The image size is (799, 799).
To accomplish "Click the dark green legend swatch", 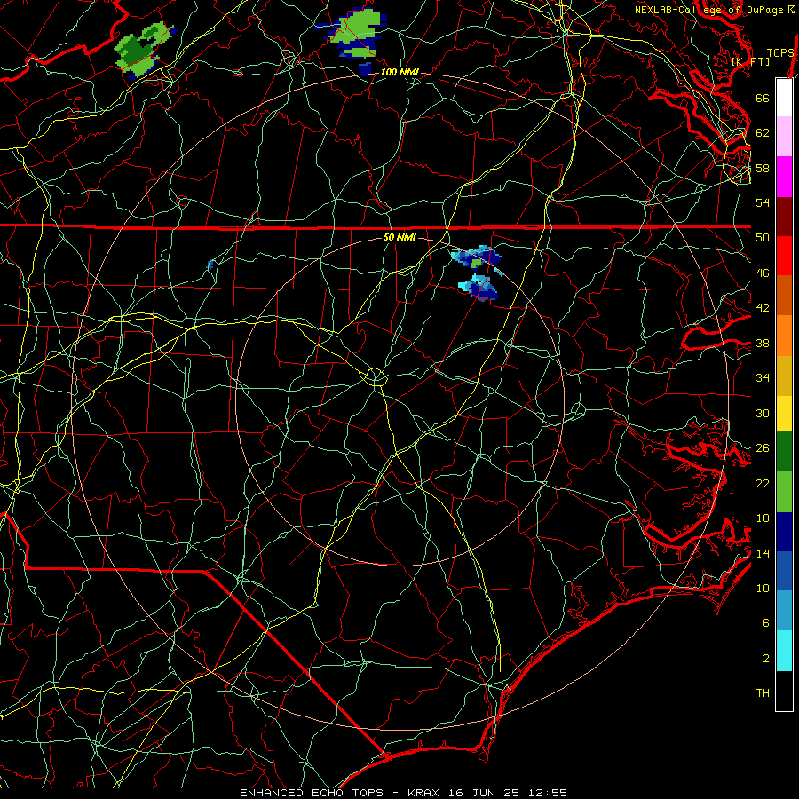I will (x=784, y=452).
